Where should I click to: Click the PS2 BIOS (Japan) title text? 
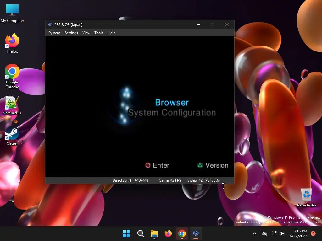click(68, 25)
